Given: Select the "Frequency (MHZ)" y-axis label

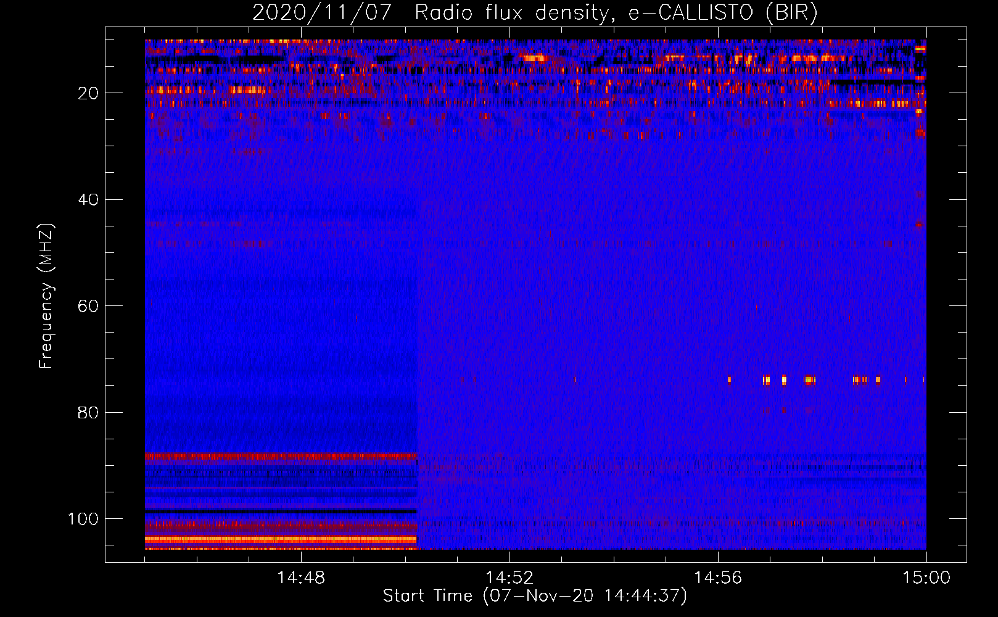Looking at the screenshot, I should point(47,296).
